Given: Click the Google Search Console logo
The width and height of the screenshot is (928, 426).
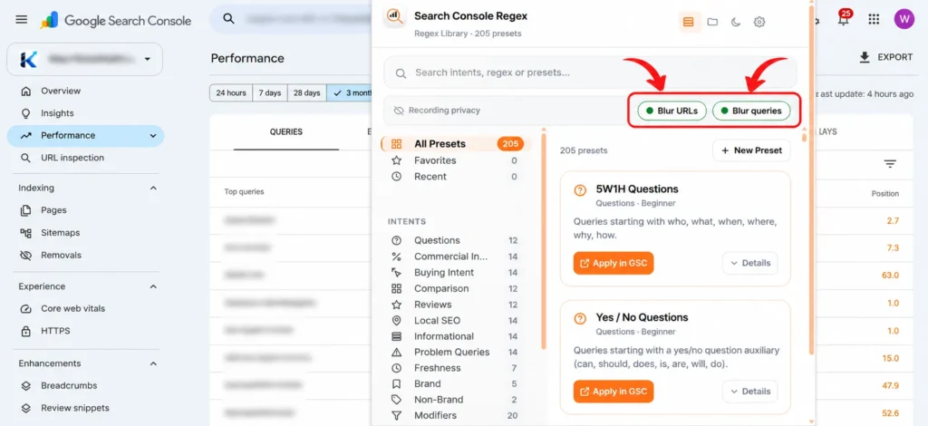Looking at the screenshot, I should [116, 21].
